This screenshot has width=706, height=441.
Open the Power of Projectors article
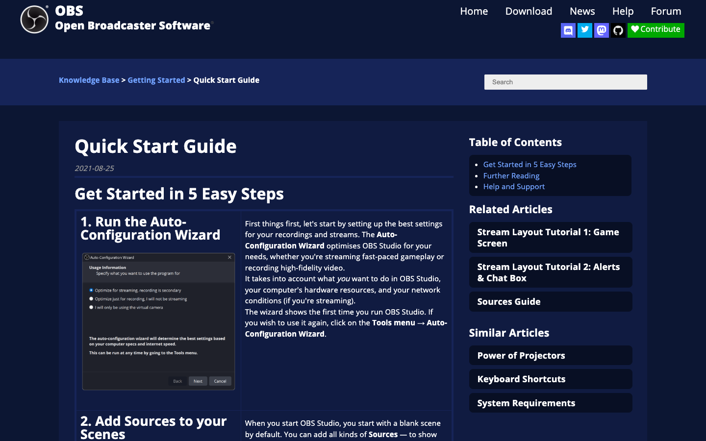(551, 356)
